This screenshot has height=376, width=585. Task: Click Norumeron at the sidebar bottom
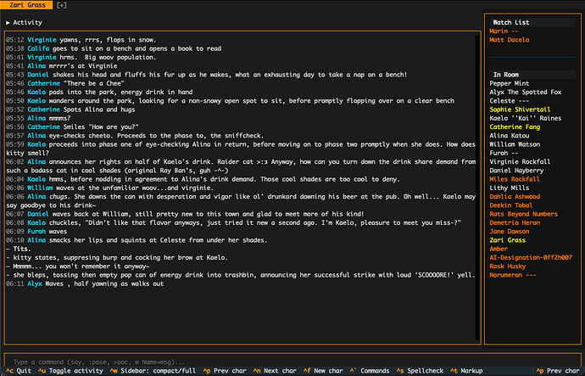point(515,273)
